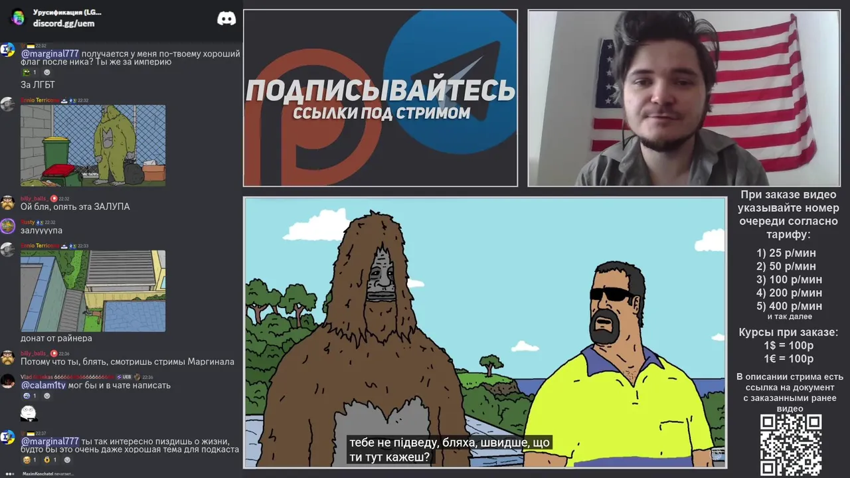Open avatar of user asking about flag

point(7,50)
